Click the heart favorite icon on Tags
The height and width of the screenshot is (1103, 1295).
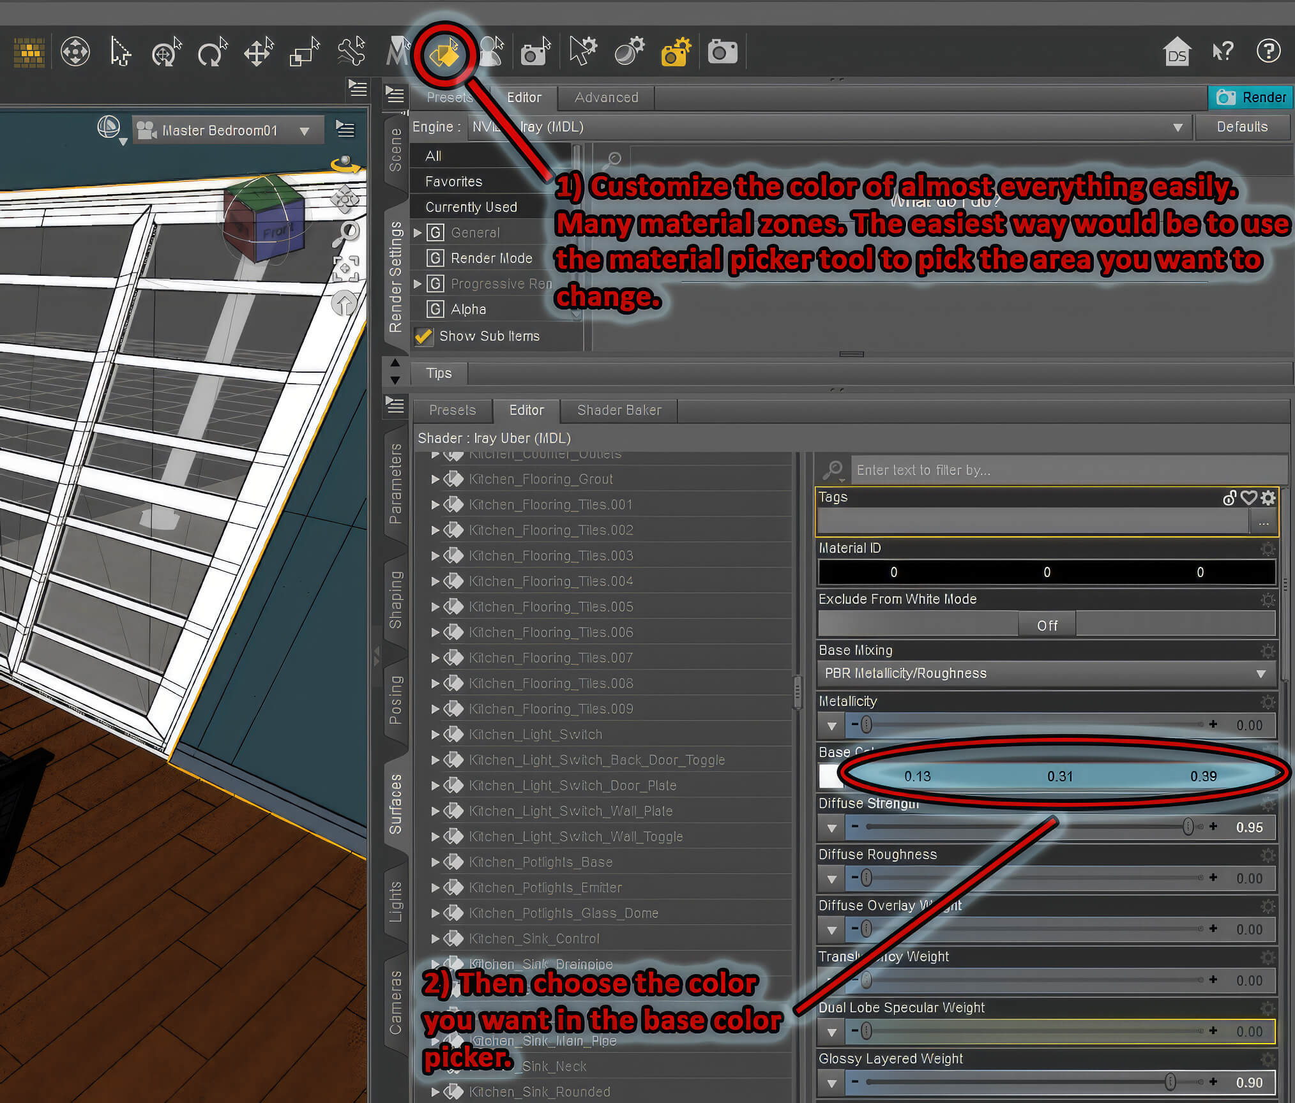1248,498
